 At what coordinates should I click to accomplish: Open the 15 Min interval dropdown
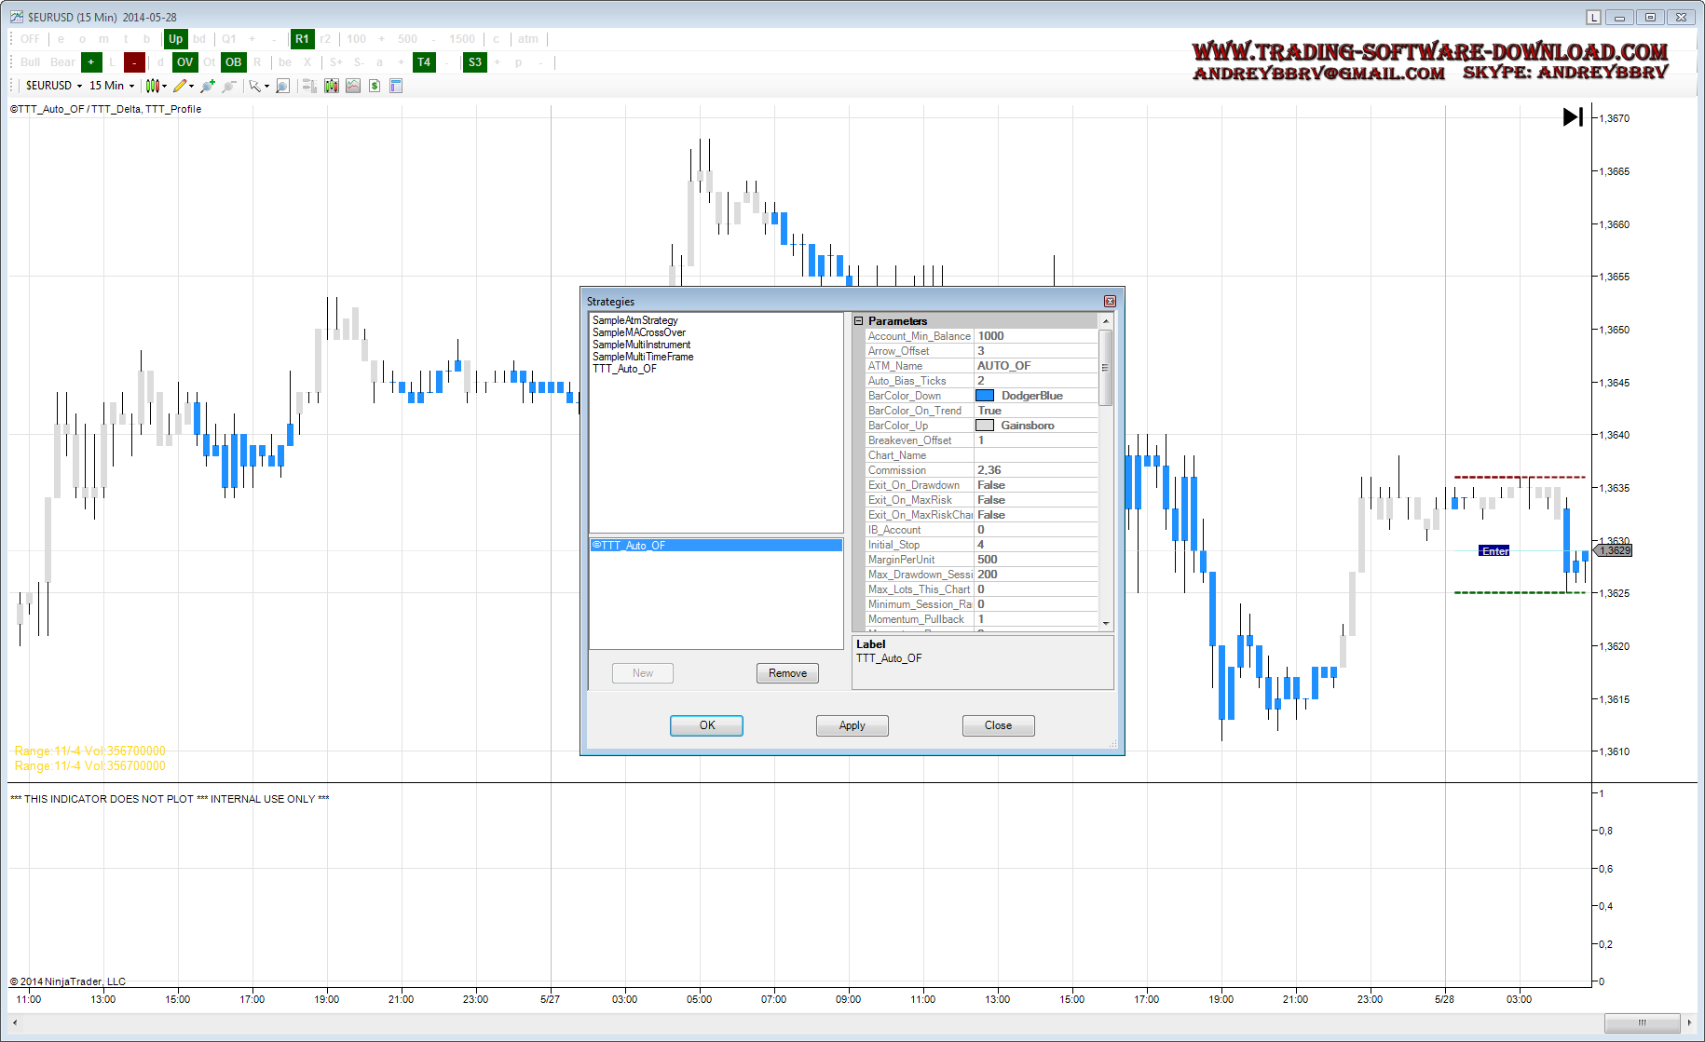(111, 86)
